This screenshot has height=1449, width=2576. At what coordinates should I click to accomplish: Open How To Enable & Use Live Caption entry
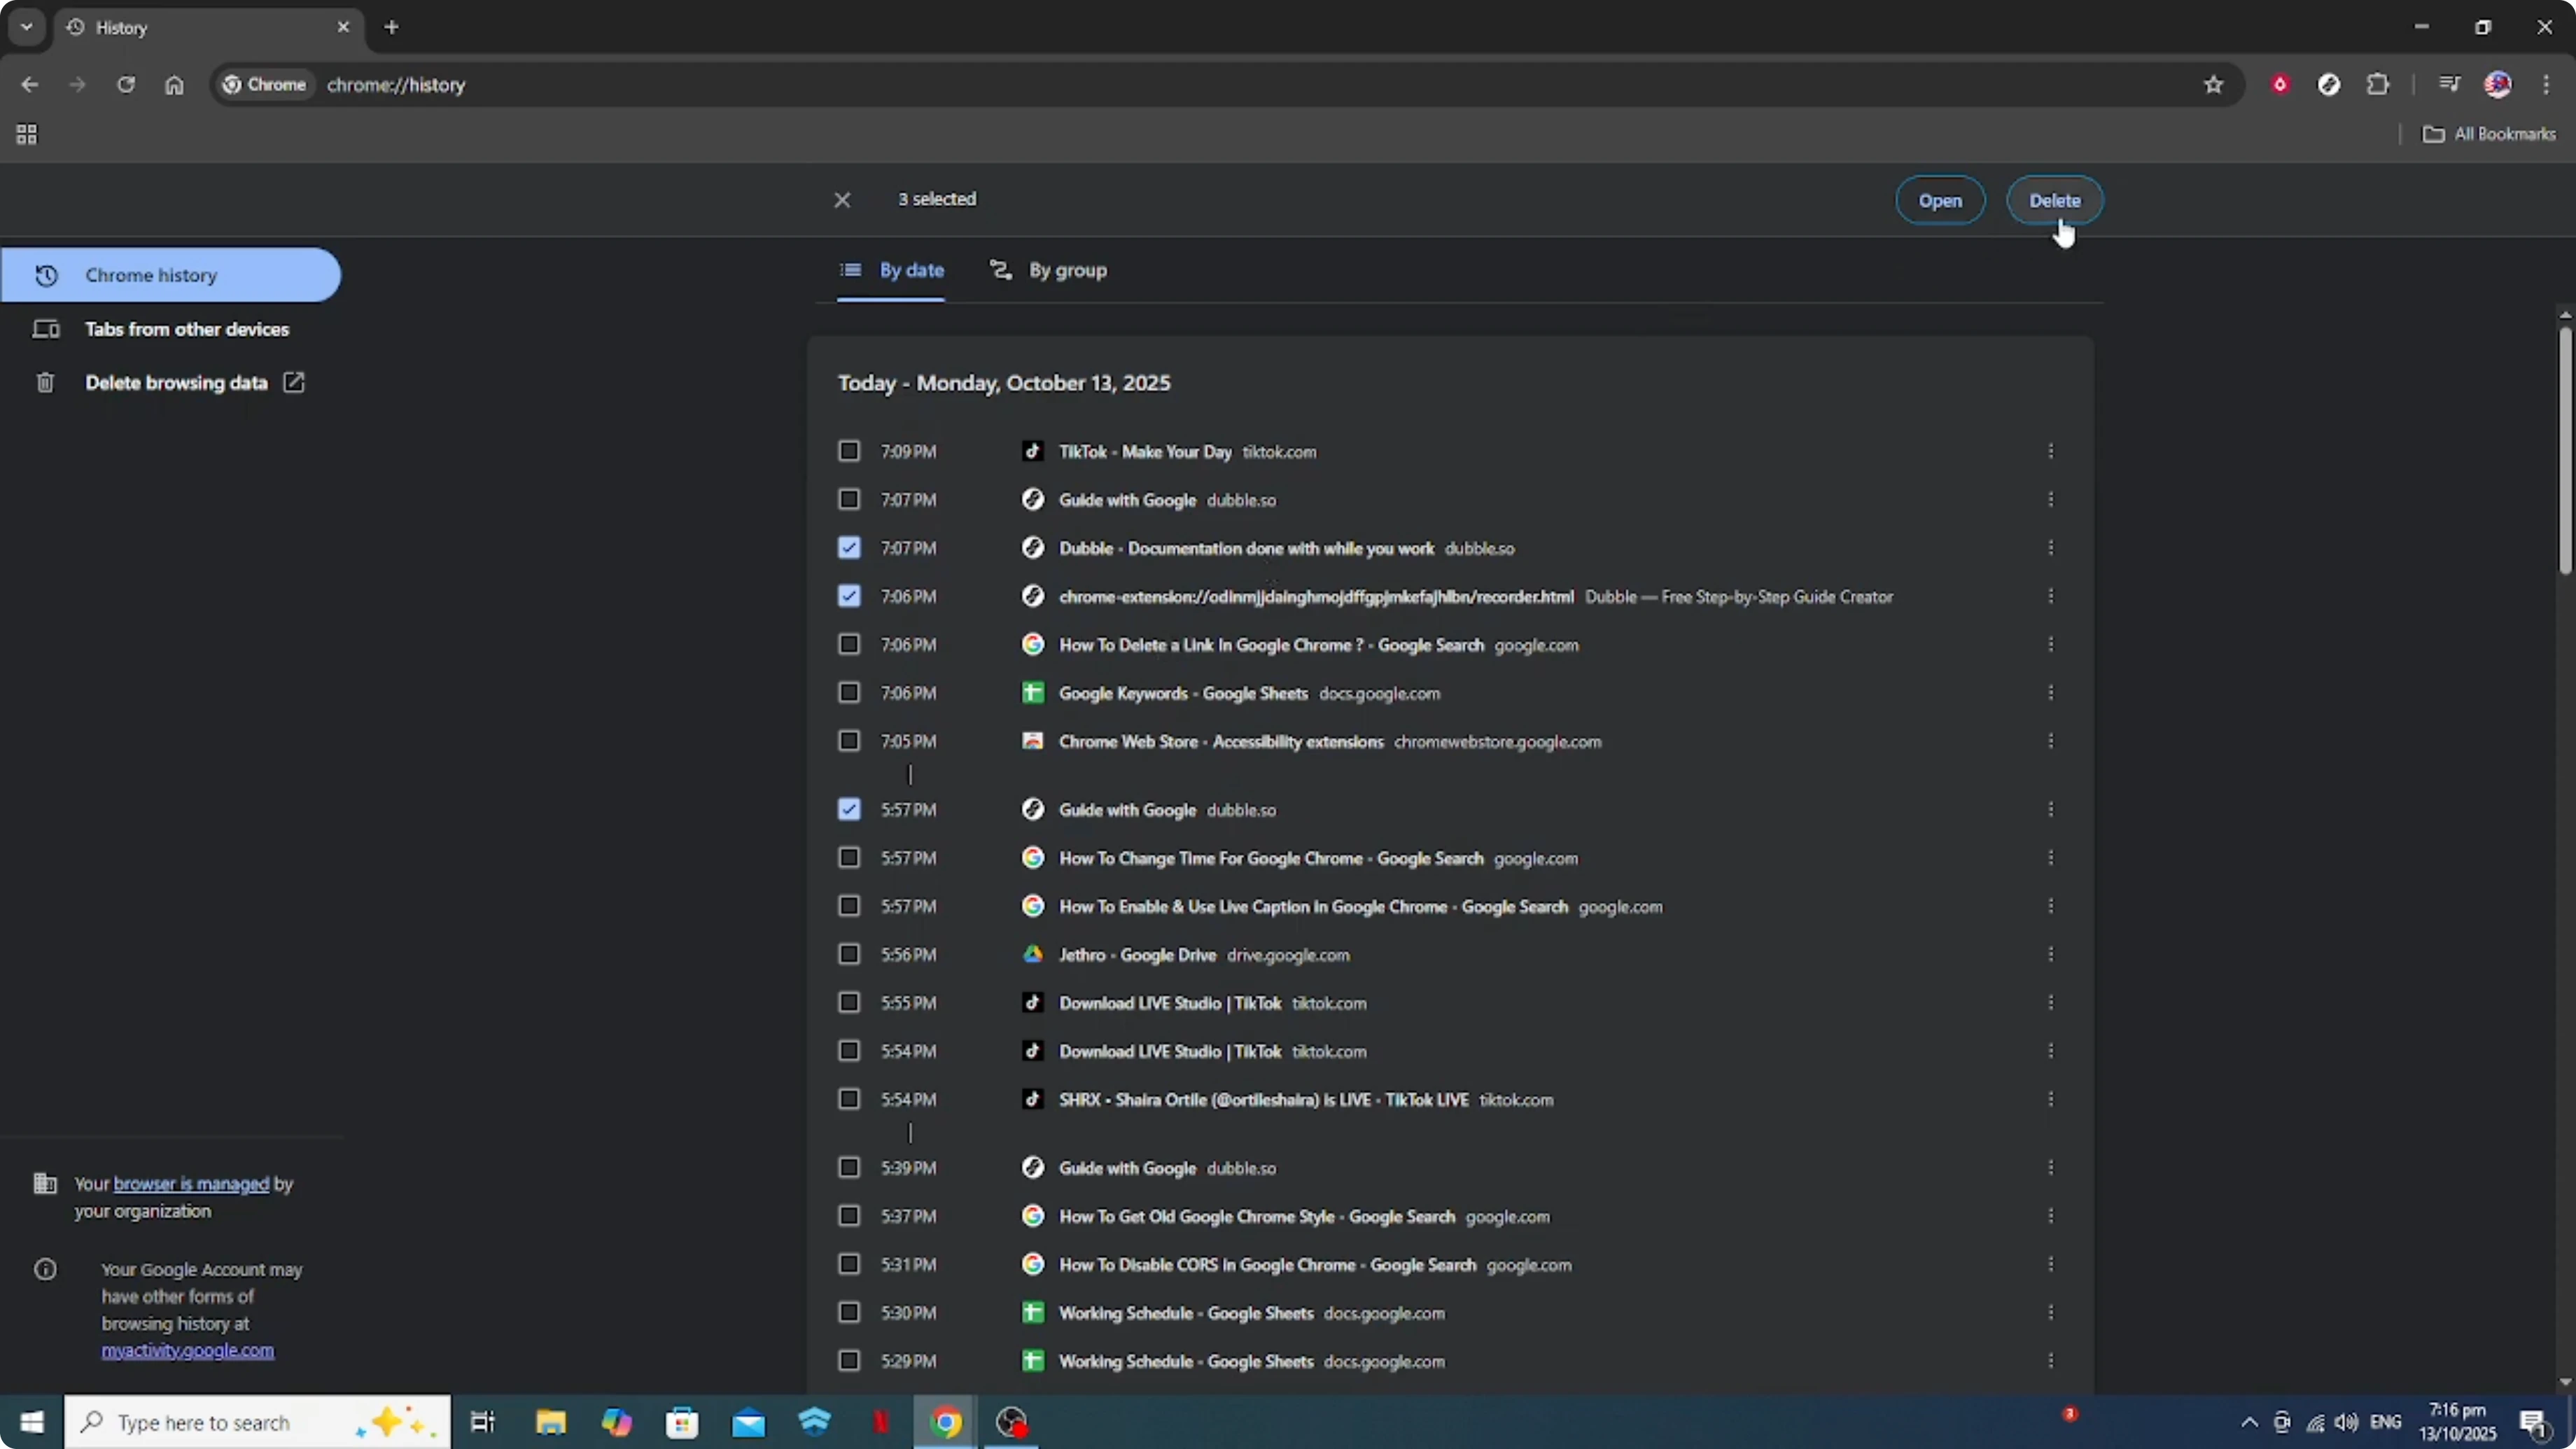pyautogui.click(x=1313, y=907)
